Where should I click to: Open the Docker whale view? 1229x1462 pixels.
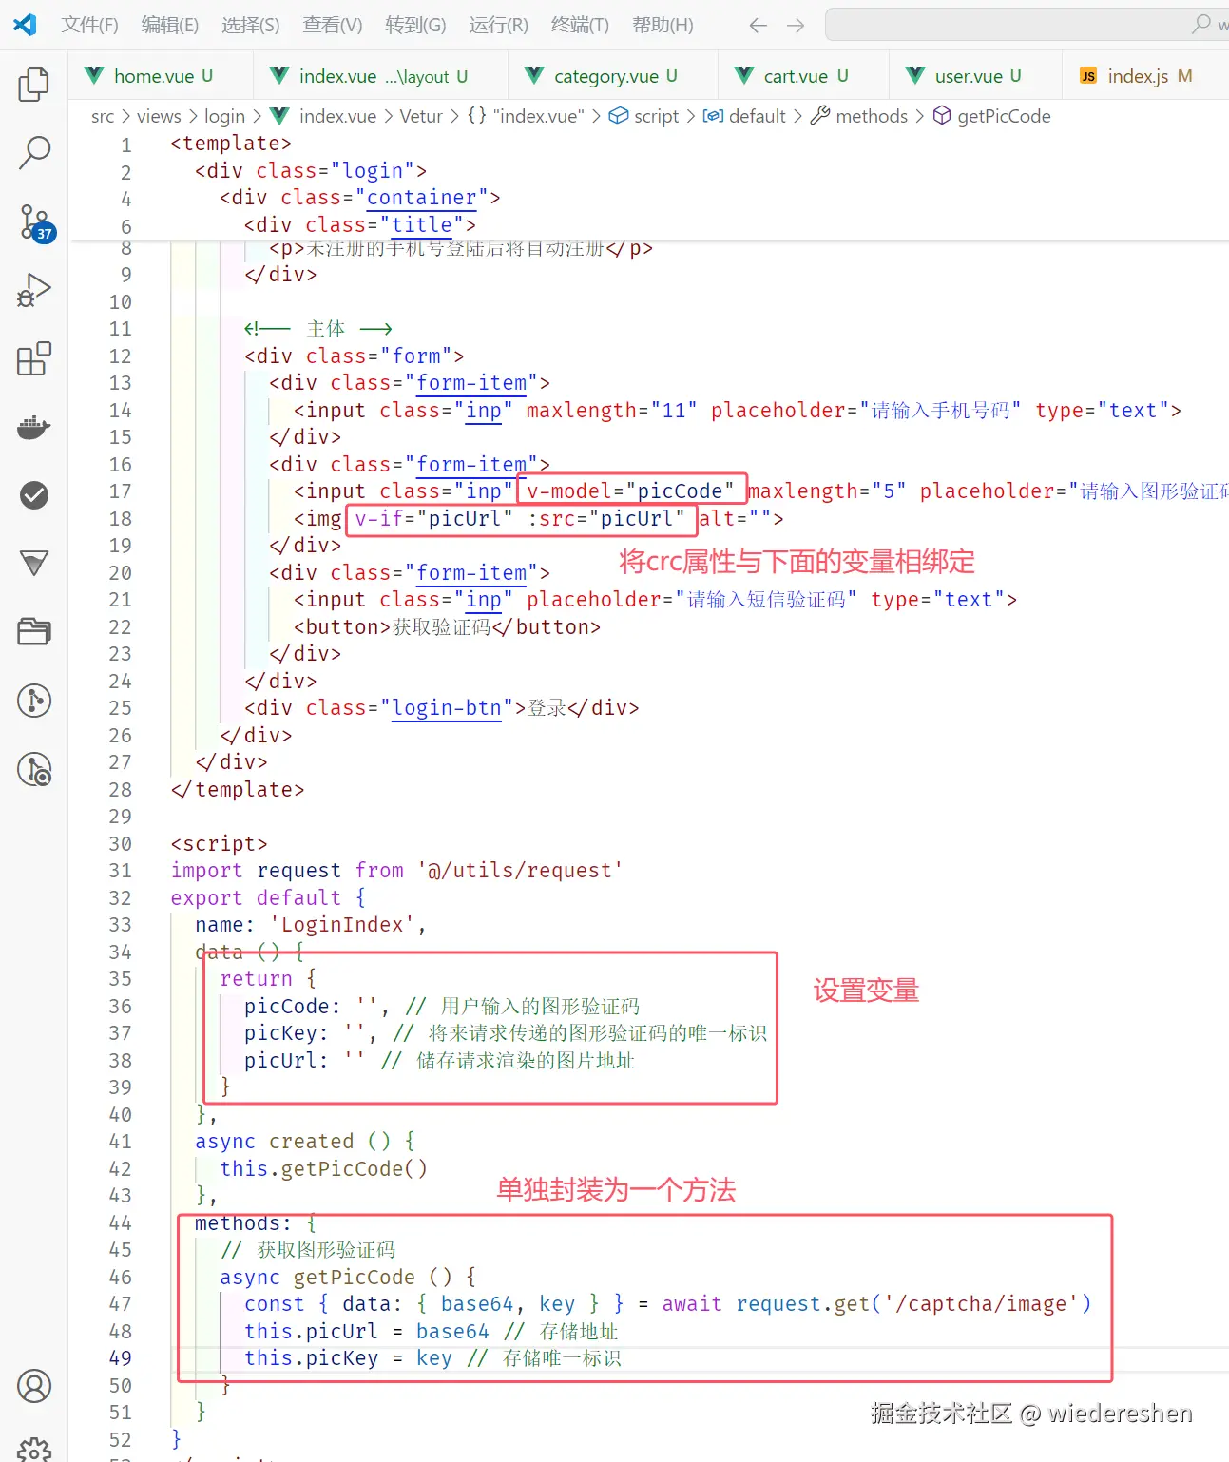(34, 427)
